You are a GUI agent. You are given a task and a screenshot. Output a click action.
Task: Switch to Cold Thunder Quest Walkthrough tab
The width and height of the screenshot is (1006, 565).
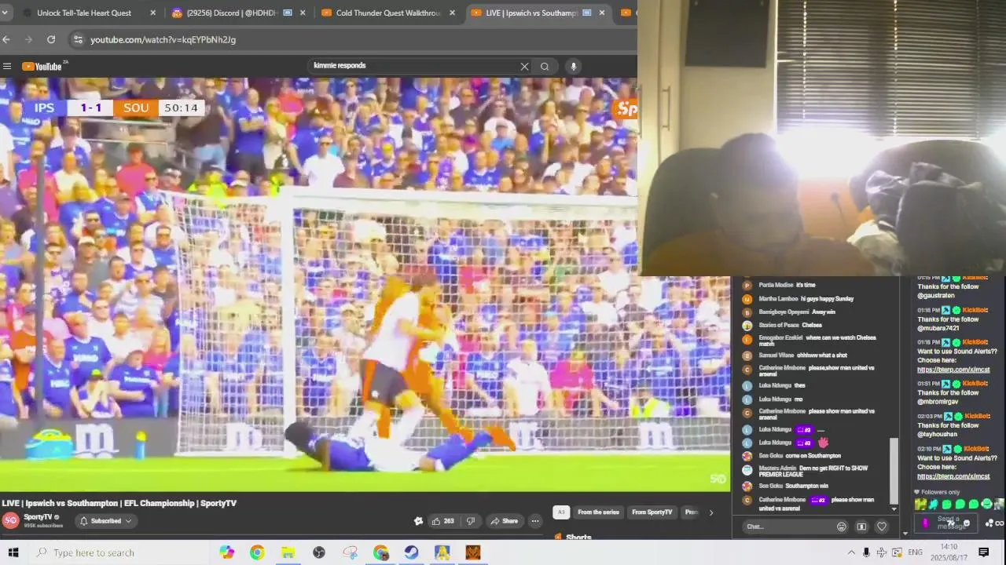point(382,13)
